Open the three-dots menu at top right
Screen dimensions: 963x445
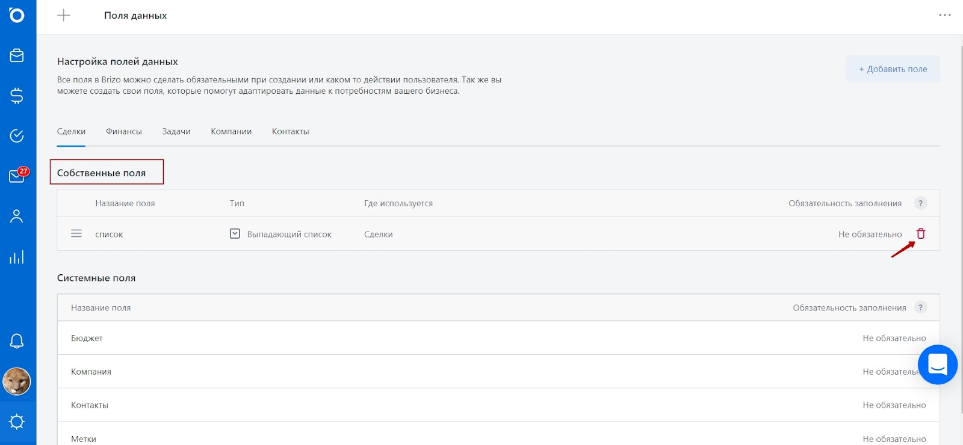(x=945, y=15)
